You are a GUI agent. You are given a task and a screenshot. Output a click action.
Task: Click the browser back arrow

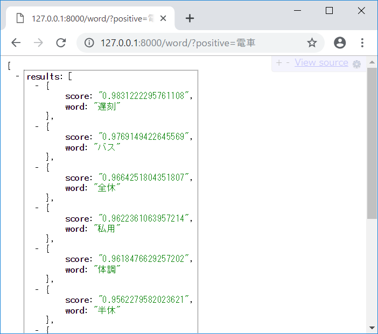(16, 43)
